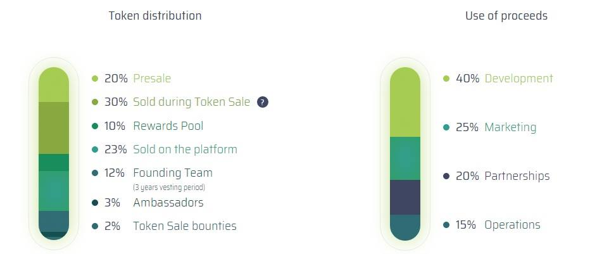This screenshot has width=590, height=254.
Task: Click the Sold during Token Sale bar segment
Action: [54, 127]
